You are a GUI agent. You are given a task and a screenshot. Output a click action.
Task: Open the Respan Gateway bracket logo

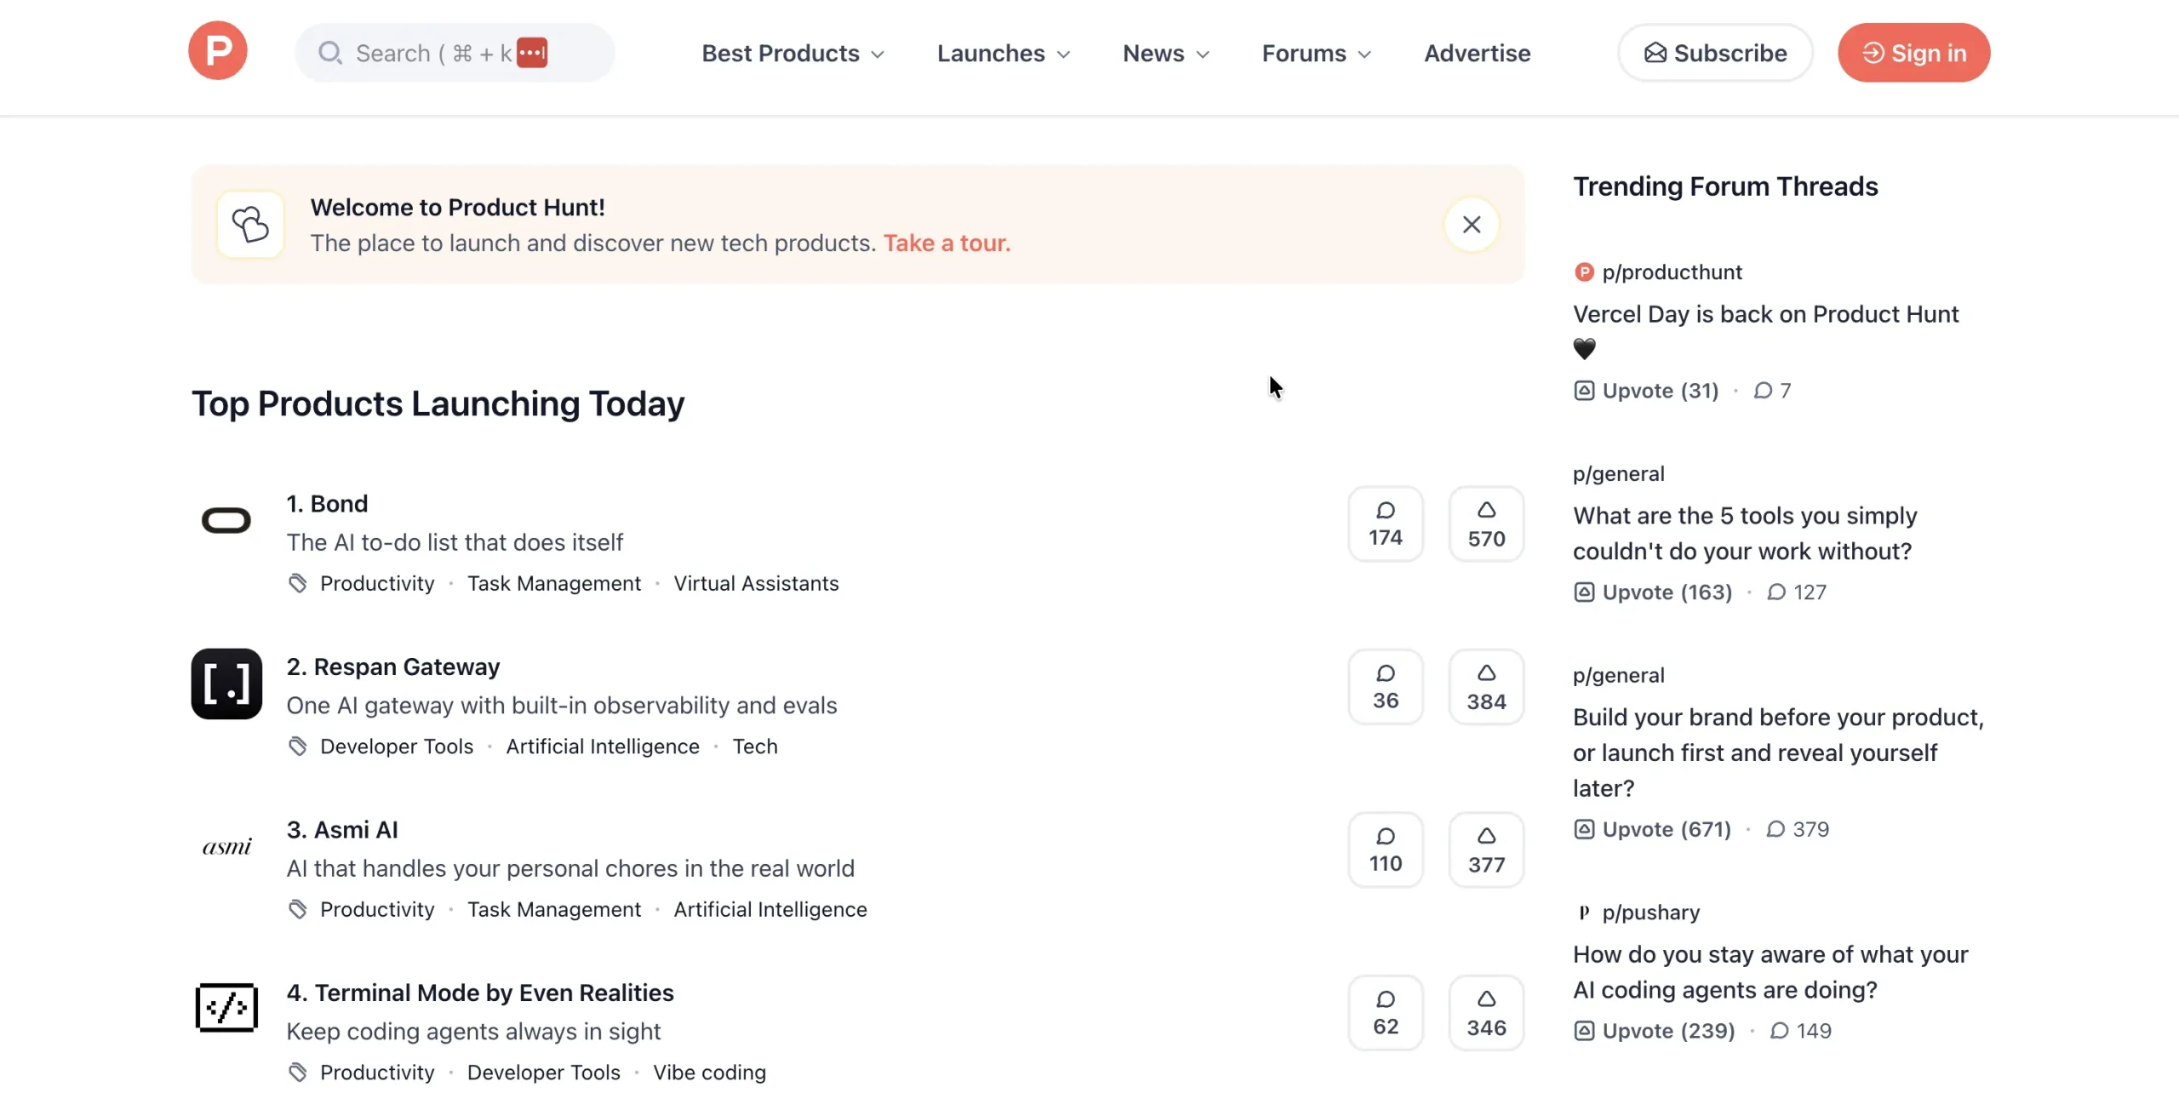[x=226, y=684]
